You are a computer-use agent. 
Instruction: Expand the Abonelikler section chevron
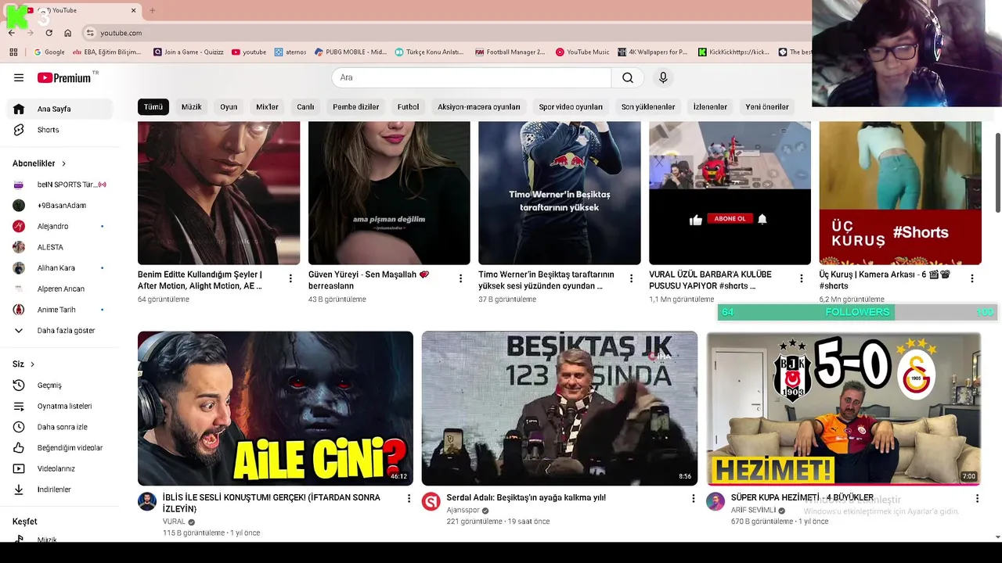[x=63, y=163]
